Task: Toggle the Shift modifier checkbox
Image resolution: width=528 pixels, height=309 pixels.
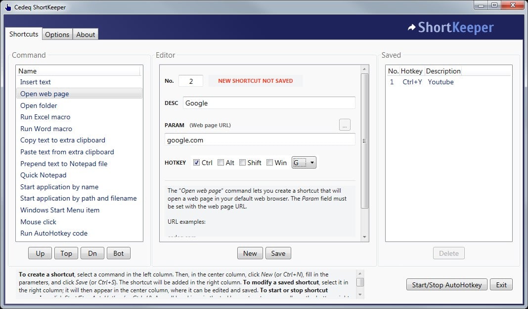Action: (x=242, y=162)
